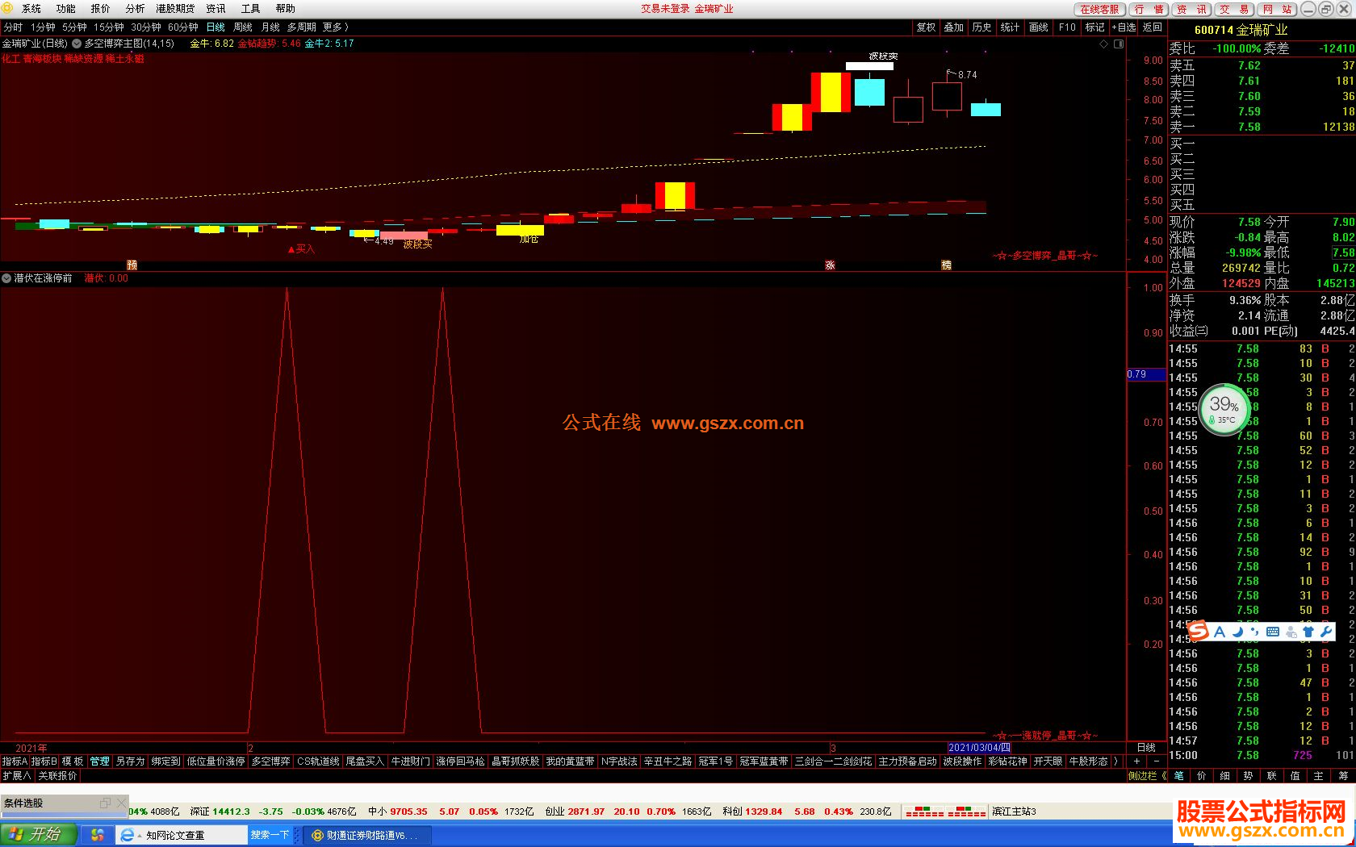Click the 资讯 button in title bar
The width and height of the screenshot is (1356, 847).
coord(1191,10)
